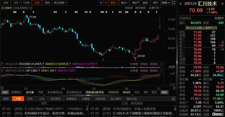Screen dimensions: 225x117
Task: Click the DK点自动提示涨跌信号 link
Action: tap(201, 28)
